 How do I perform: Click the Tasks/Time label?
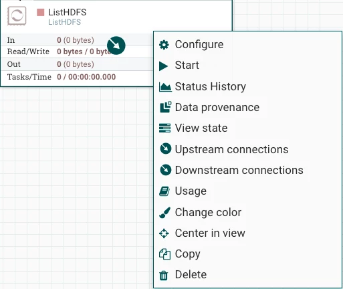[29, 77]
